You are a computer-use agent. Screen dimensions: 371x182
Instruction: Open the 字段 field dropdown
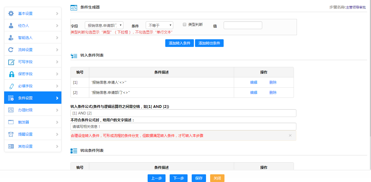click(x=104, y=25)
